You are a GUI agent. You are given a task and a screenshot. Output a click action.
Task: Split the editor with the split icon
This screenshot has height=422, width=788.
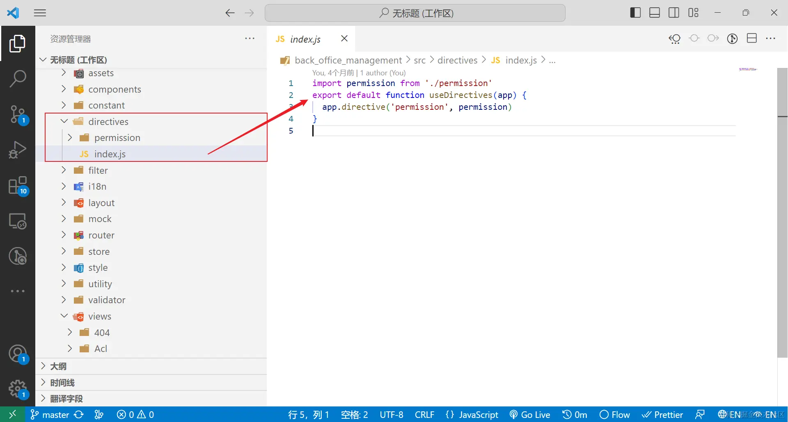pyautogui.click(x=752, y=39)
